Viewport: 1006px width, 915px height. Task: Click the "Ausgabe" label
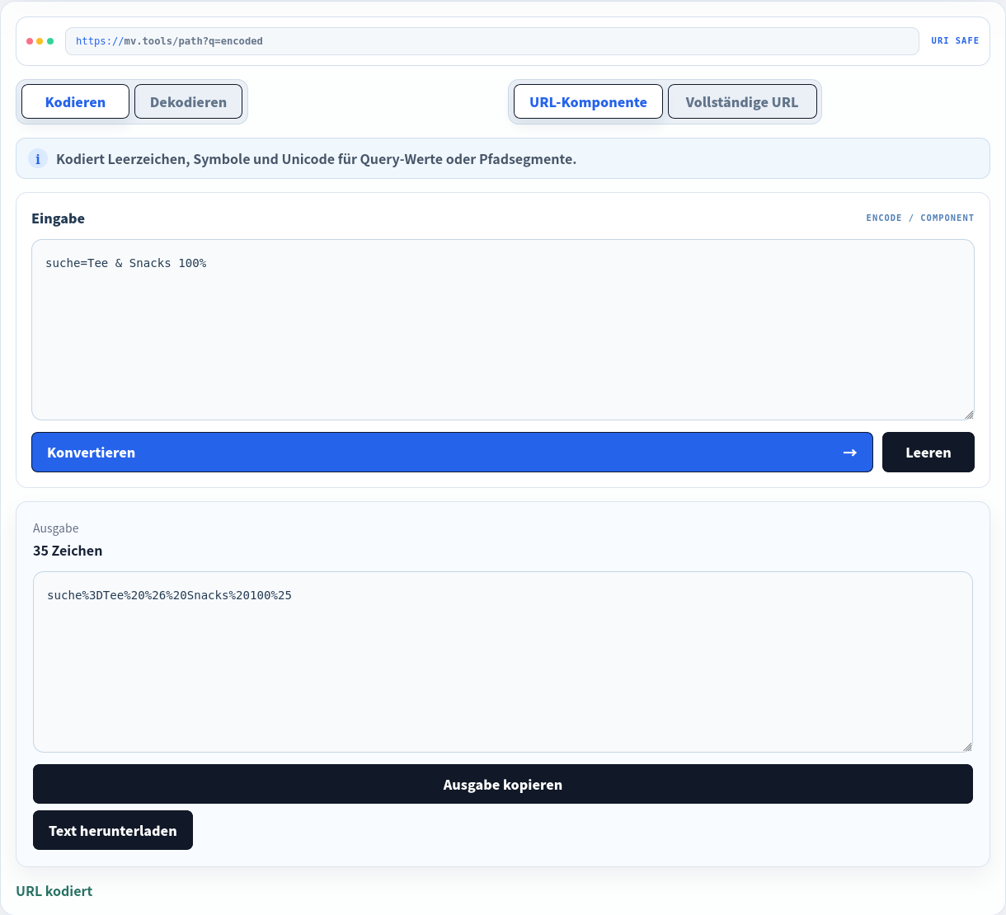56,528
